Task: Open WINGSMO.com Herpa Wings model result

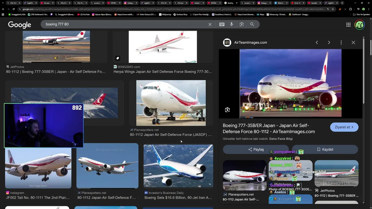Action: pos(163,47)
